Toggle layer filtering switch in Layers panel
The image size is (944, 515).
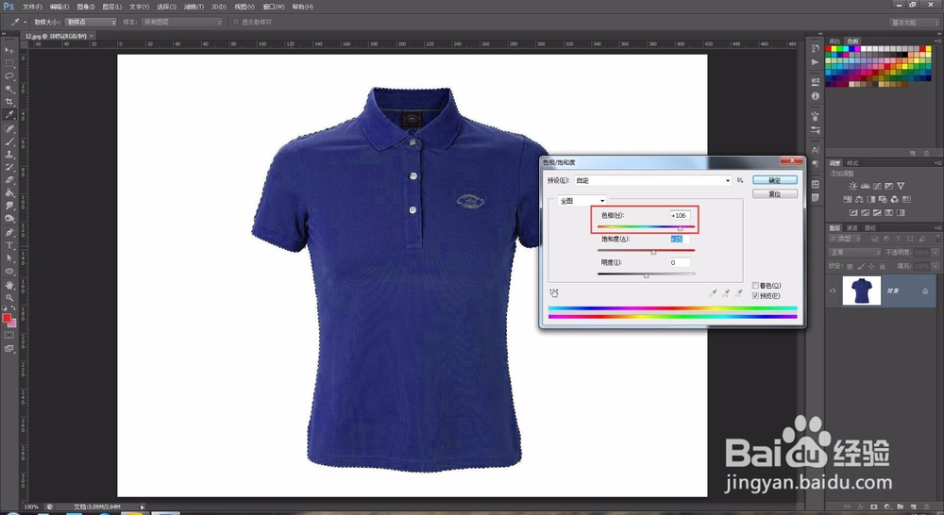coord(936,239)
